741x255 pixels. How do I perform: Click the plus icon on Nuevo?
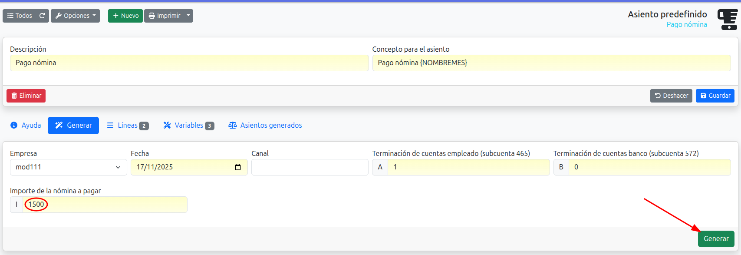116,16
